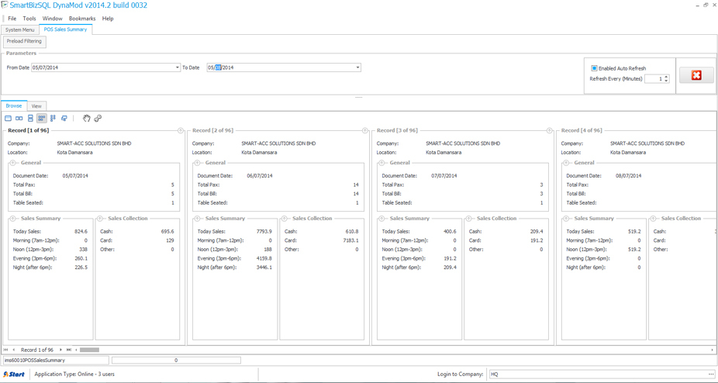Select Today Sales value 824.6
This screenshot has height=383, width=718.
[81, 231]
